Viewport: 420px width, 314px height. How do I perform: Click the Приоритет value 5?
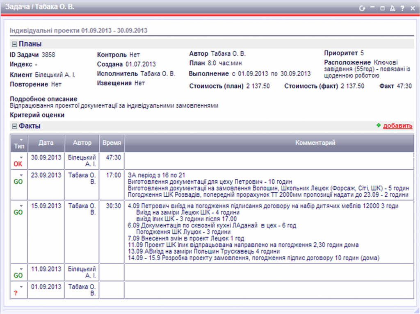click(x=362, y=53)
